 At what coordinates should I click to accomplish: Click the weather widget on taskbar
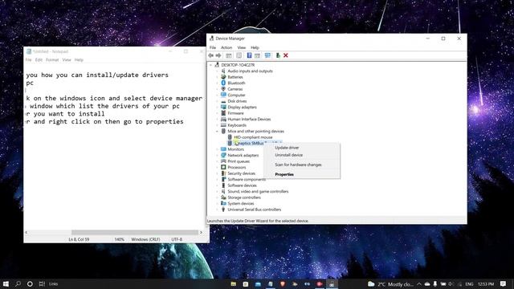pyautogui.click(x=390, y=284)
